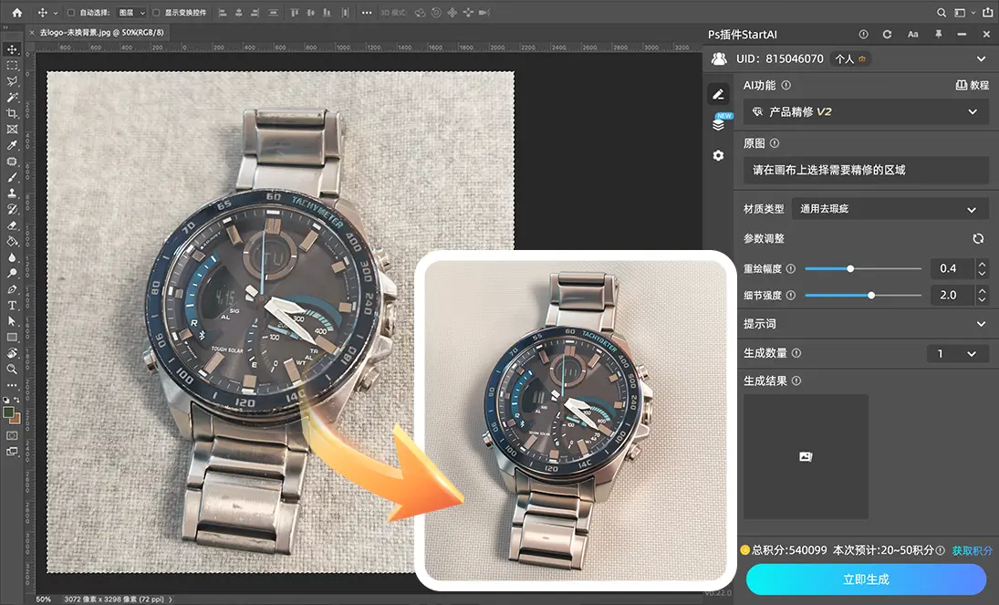This screenshot has height=605, width=999.
Task: Enable the 自动选择 checkbox
Action: [70, 12]
